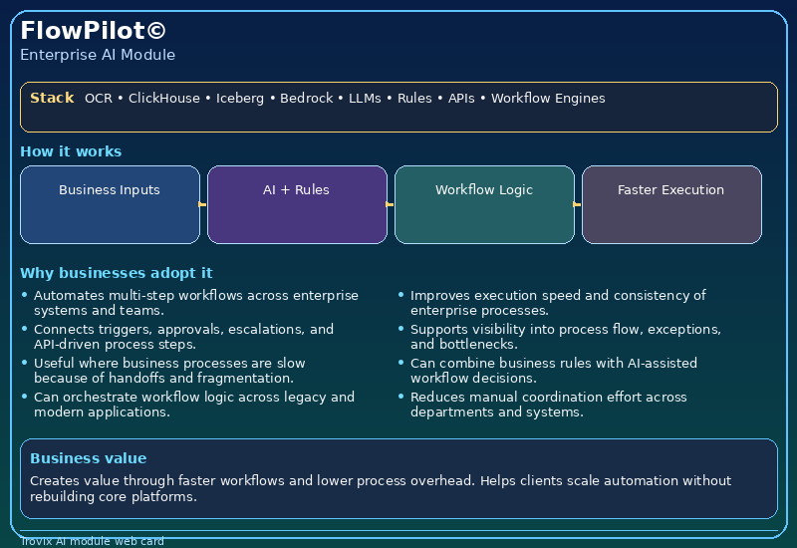Click the stack technologies list starting with OCR
The image size is (797, 548).
click(x=345, y=99)
